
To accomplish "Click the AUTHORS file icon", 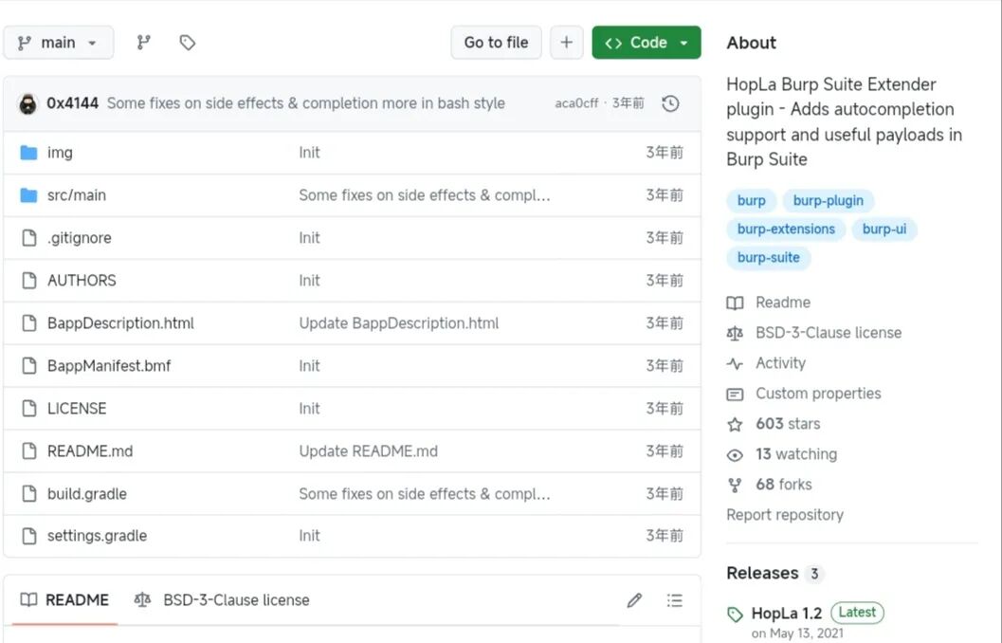I will pyautogui.click(x=28, y=281).
